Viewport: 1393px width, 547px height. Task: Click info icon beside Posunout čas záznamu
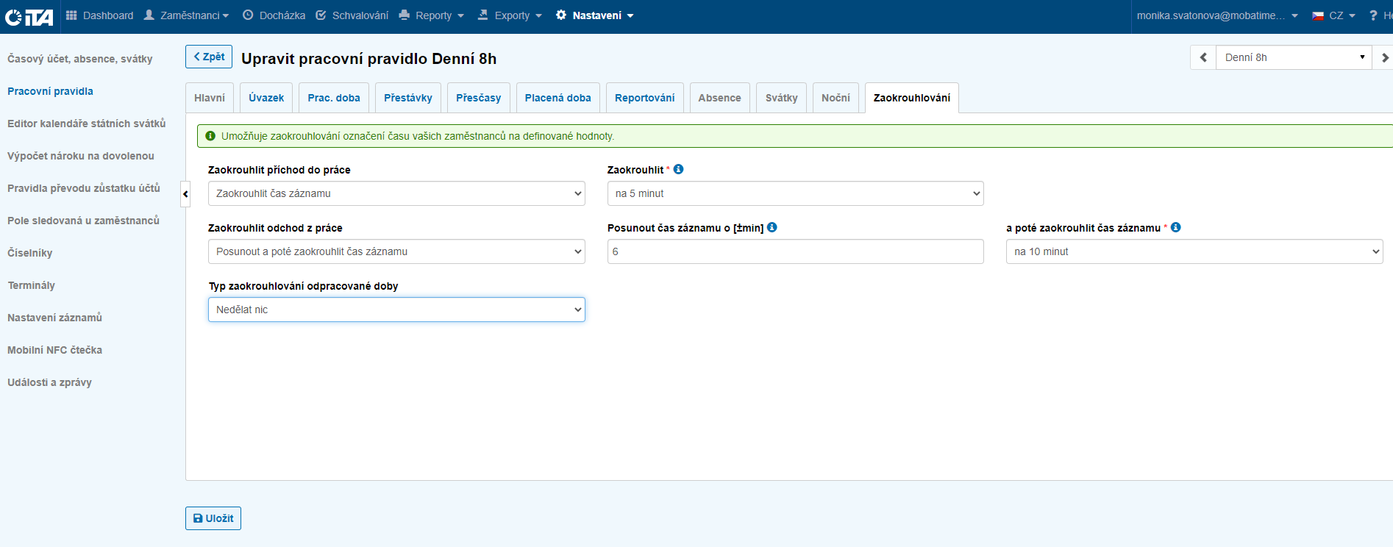pyautogui.click(x=772, y=227)
